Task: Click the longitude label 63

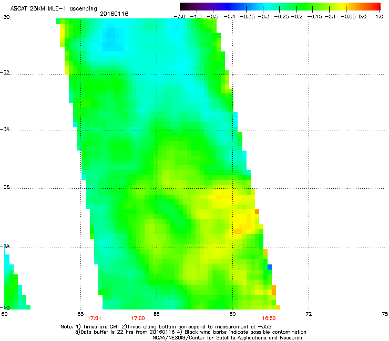Action: (x=80, y=314)
